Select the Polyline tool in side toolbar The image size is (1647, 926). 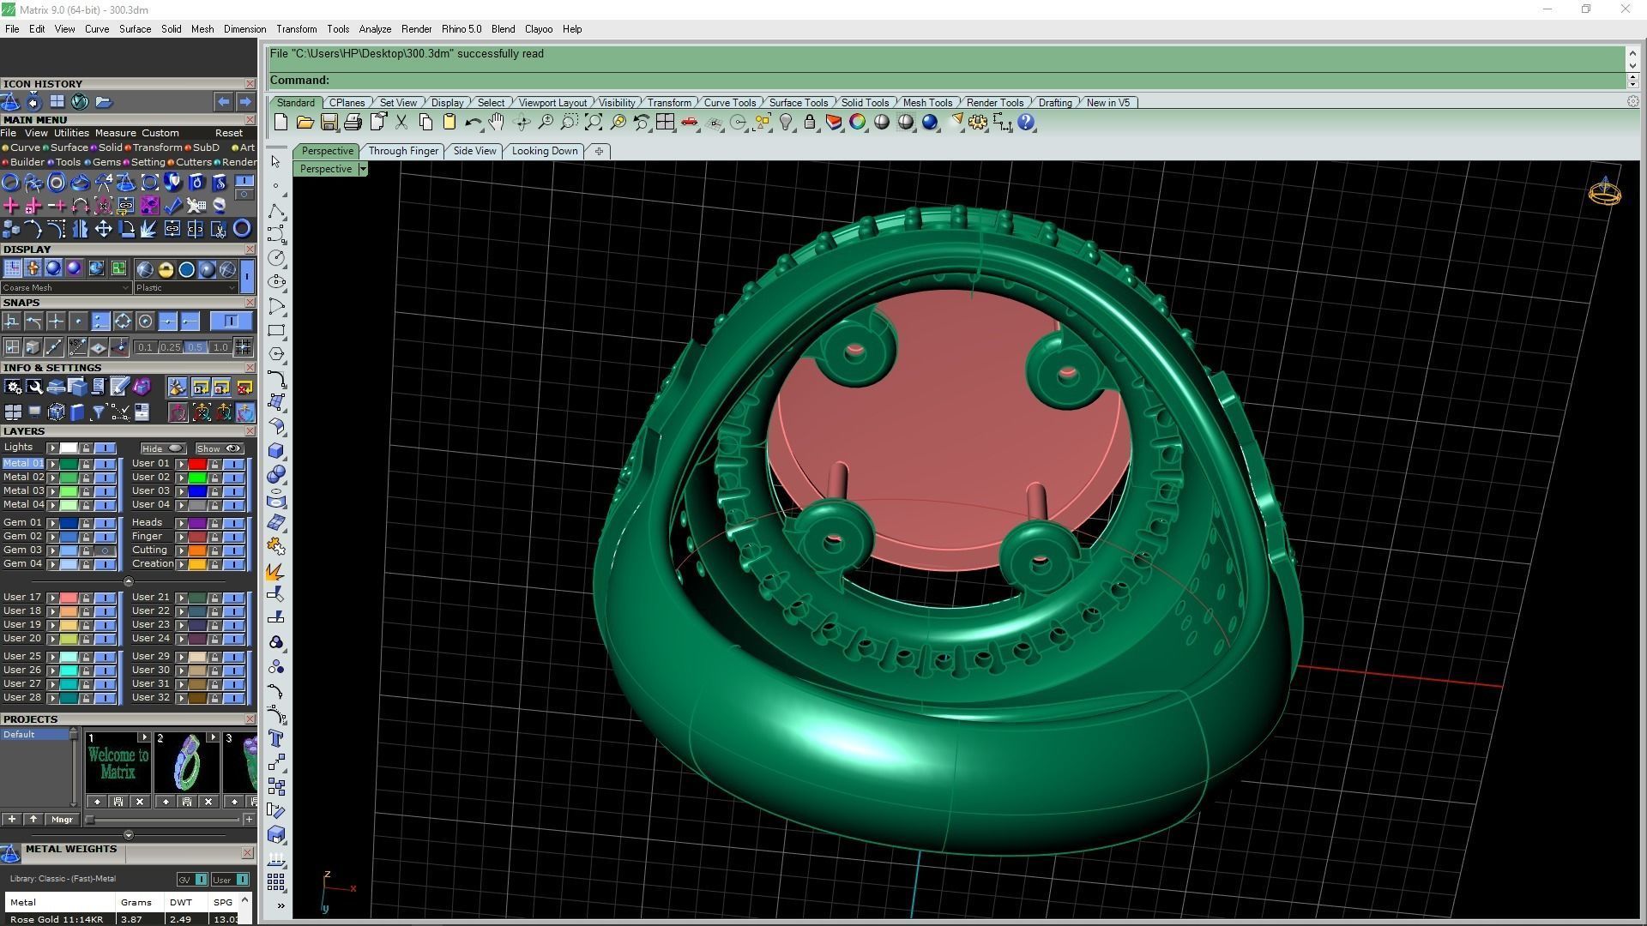[x=276, y=210]
